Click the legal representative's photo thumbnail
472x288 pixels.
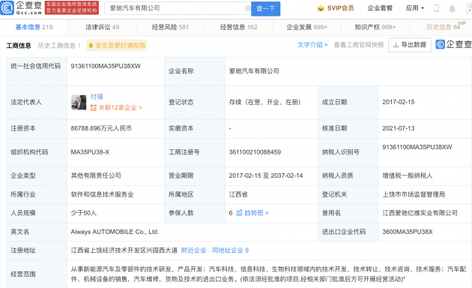tap(79, 103)
